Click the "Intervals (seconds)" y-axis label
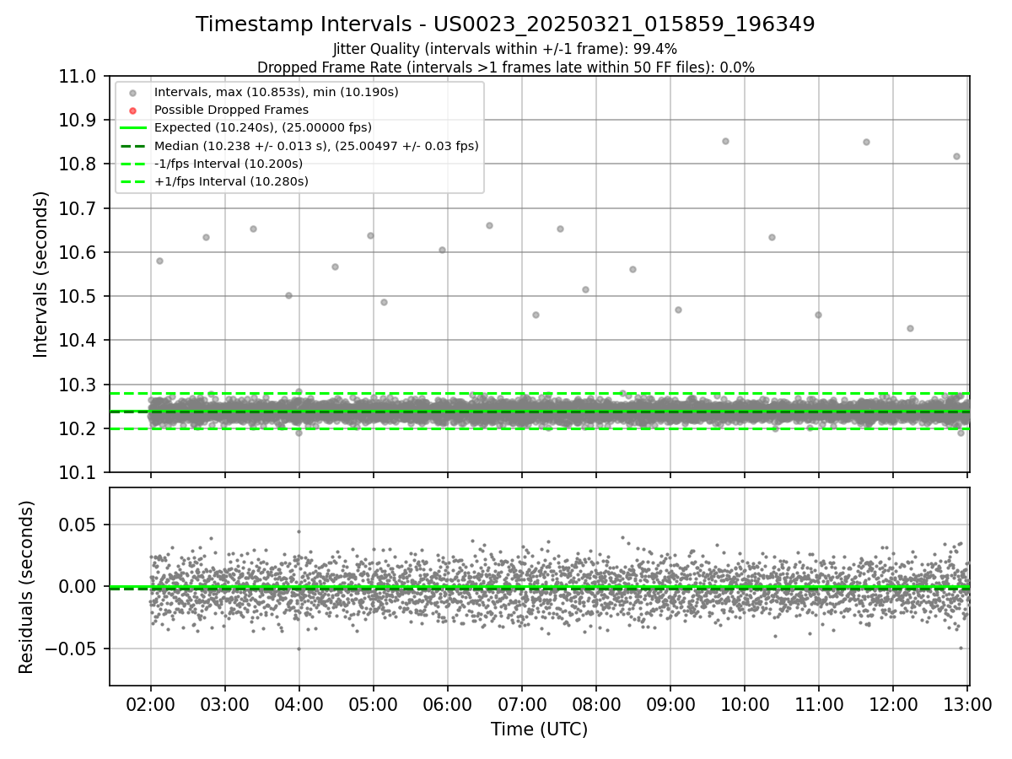 click(x=41, y=274)
